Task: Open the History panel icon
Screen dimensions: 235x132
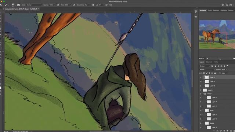Action: [196, 11]
